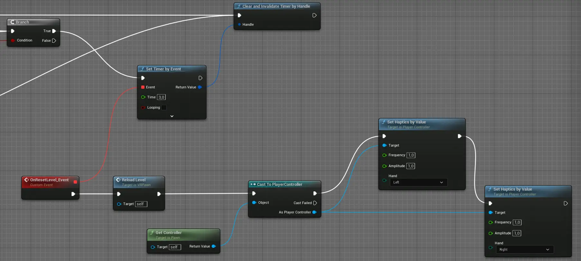Screen dimensions: 581x261
Task: Click the Frequency field on the Left haptics node
Action: click(411, 155)
